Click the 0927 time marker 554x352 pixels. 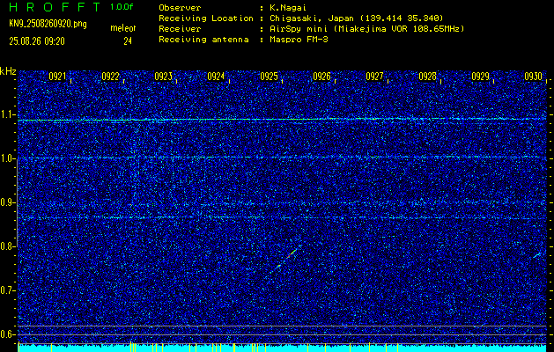click(x=374, y=77)
